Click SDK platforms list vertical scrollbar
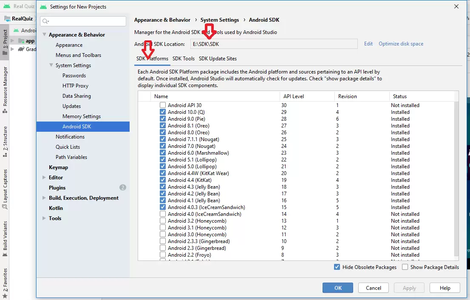This screenshot has height=300, width=470. pos(456,179)
